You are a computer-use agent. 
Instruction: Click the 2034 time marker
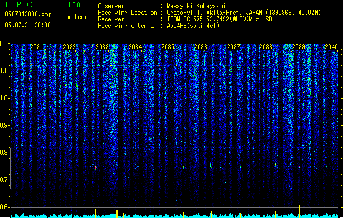135,47
